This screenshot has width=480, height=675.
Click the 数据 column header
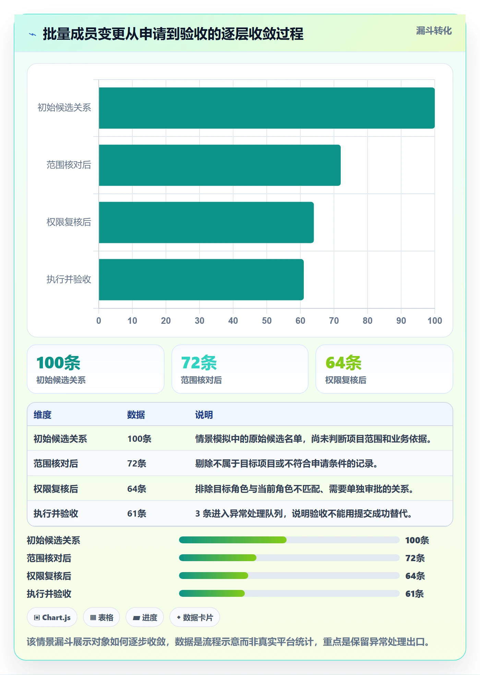coord(136,415)
